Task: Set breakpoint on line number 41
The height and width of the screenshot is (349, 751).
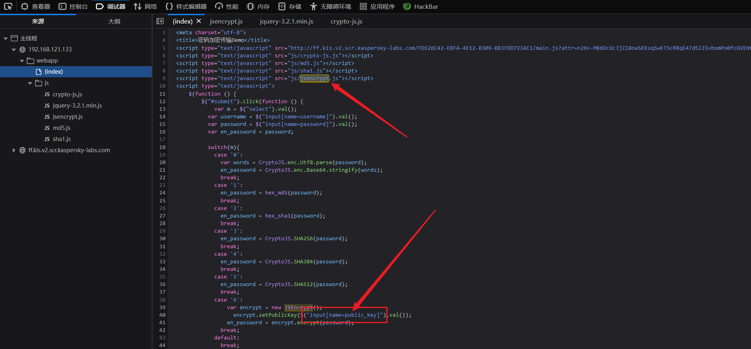Action: click(162, 323)
